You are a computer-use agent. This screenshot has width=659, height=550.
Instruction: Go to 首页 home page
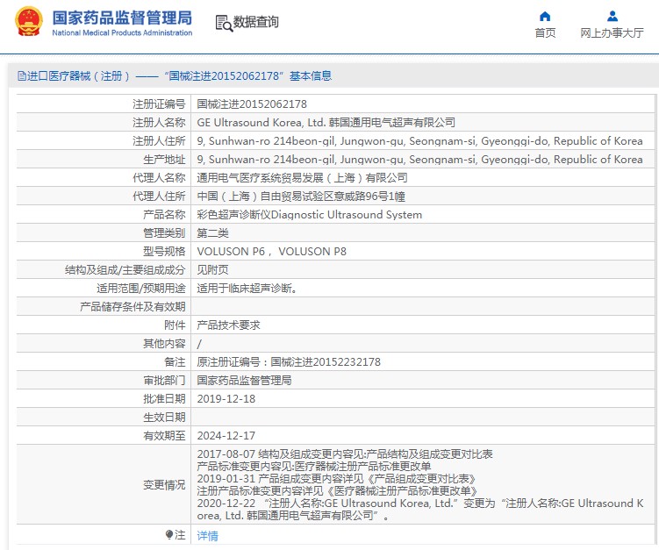[x=545, y=32]
